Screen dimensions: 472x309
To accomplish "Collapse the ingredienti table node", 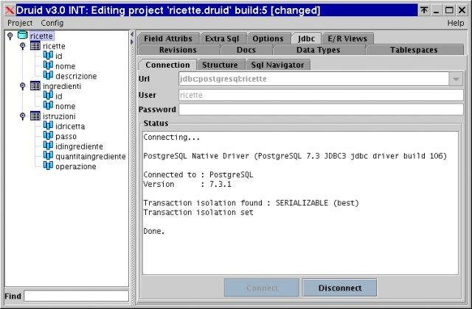I will click(x=23, y=85).
